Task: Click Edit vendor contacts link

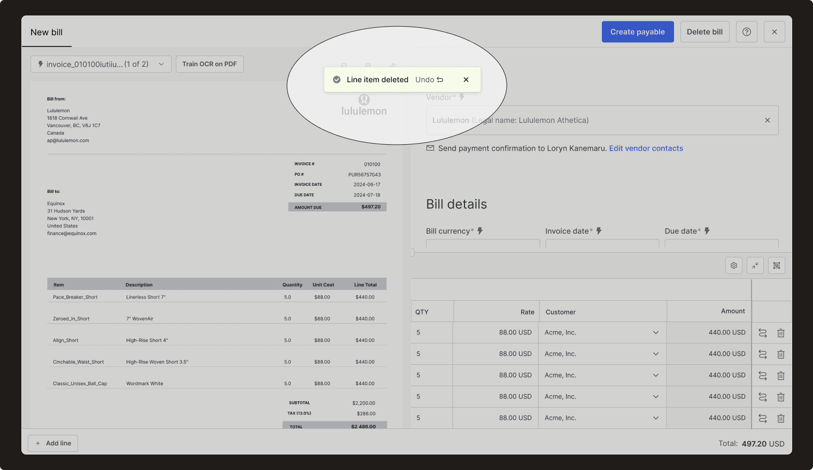Action: tap(646, 148)
